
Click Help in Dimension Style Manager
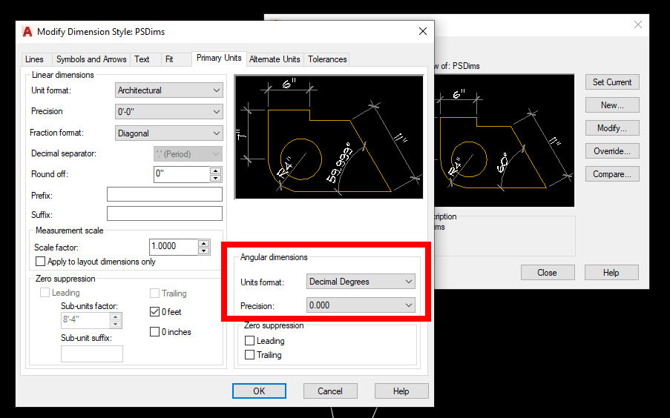pos(611,273)
